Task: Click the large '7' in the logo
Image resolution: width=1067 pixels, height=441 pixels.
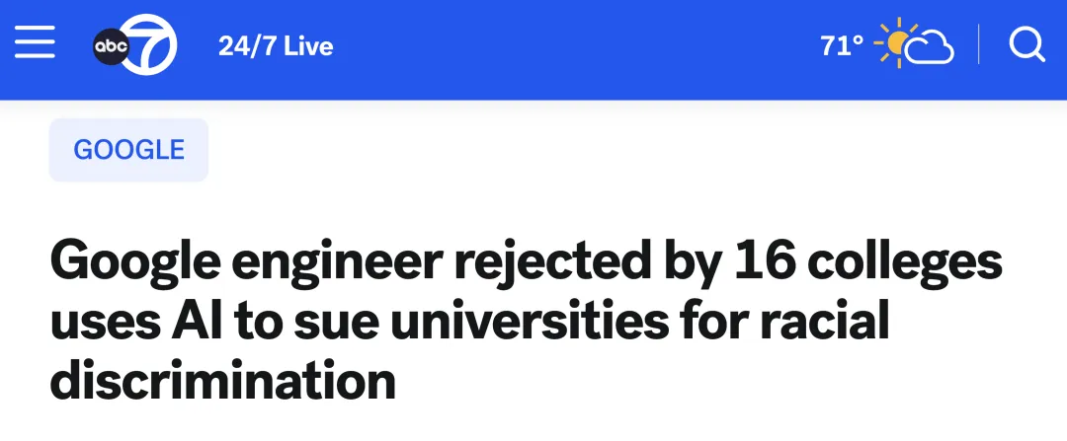Action: point(152,45)
